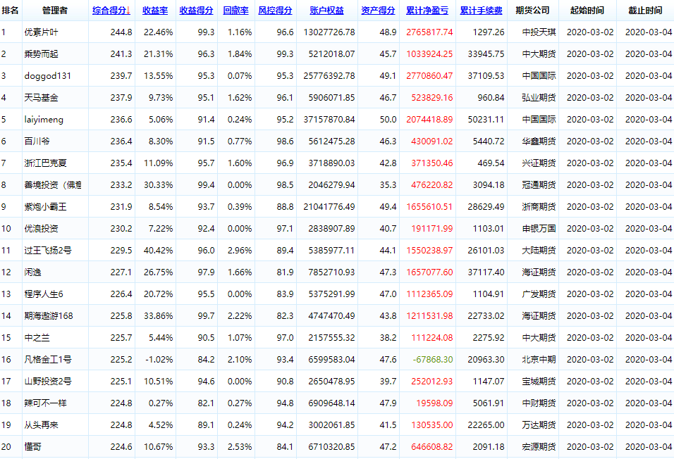Image resolution: width=674 pixels, height=459 pixels.
Task: Select manager 优素片叶
Action: tap(42, 32)
